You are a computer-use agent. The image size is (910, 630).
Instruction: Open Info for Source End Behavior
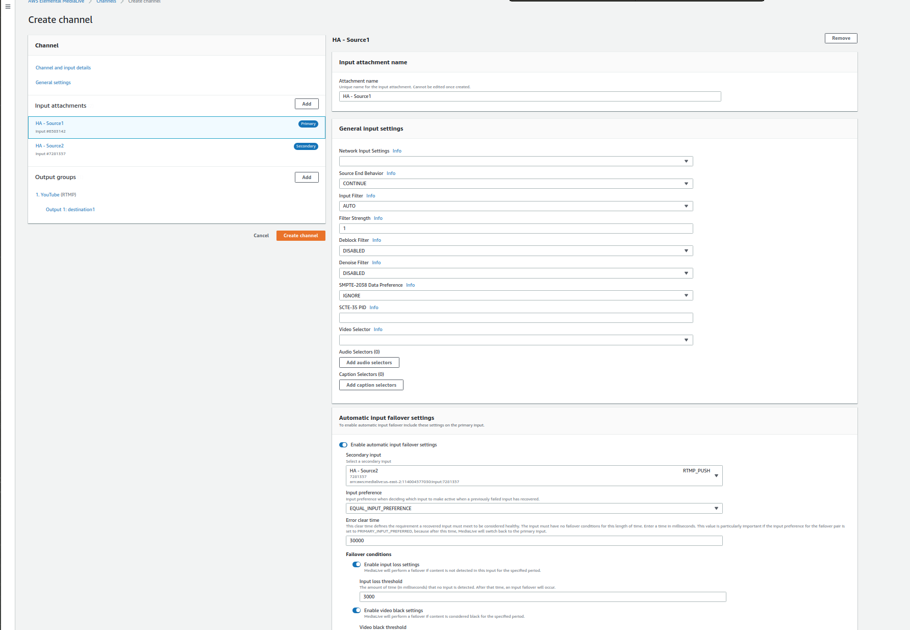coord(391,173)
